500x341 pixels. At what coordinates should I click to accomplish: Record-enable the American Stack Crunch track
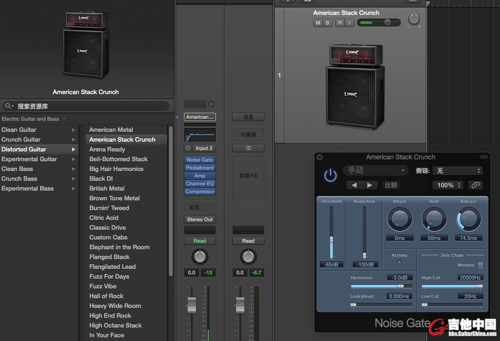click(340, 23)
